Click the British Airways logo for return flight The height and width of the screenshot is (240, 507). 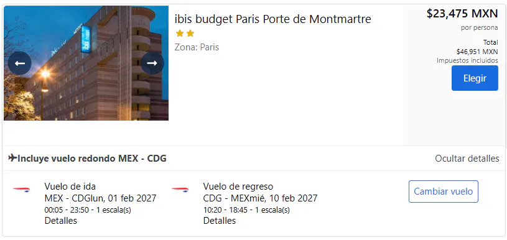point(180,189)
